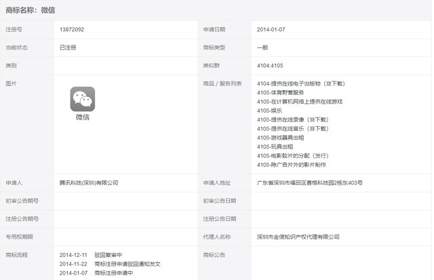The width and height of the screenshot is (434, 280).
Task: Click the 申请人地址 label
Action: click(217, 183)
